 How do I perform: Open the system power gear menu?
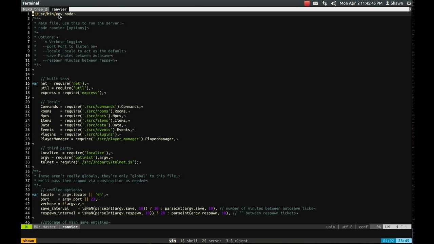click(x=409, y=3)
